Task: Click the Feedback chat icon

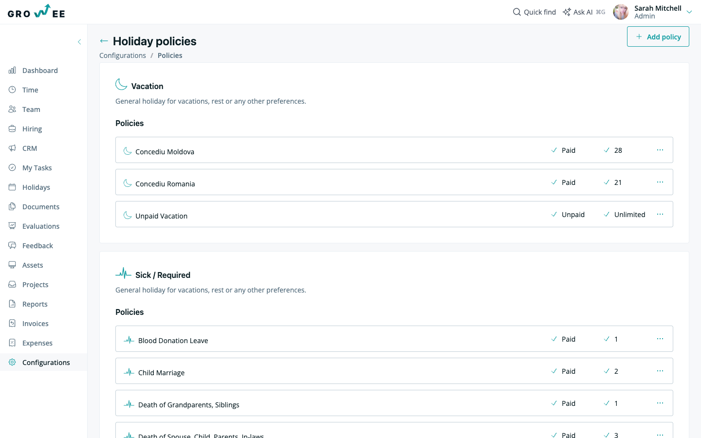Action: click(x=12, y=245)
